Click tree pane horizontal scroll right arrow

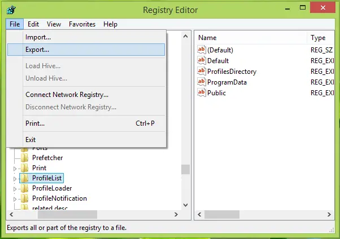[176, 214]
